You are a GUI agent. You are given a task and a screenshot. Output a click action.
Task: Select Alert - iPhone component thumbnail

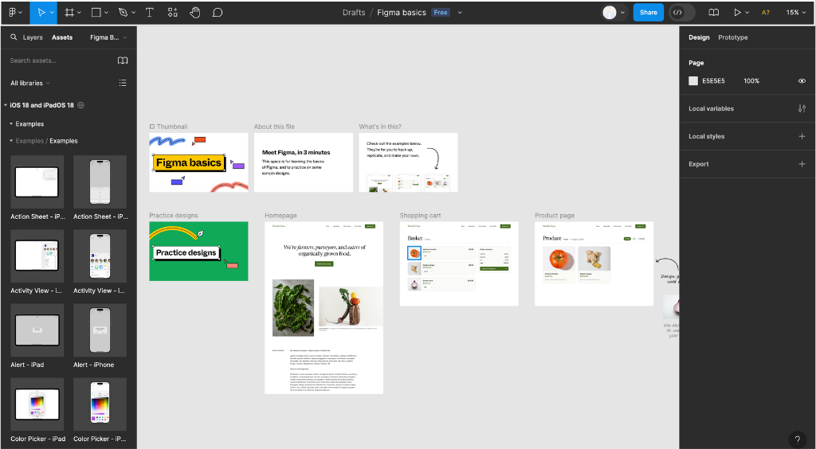click(100, 330)
